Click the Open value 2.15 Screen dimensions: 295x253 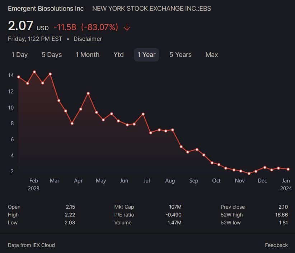pos(70,207)
